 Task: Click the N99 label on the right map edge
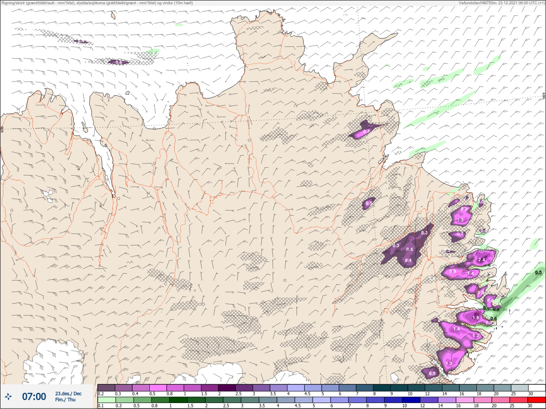point(544,96)
